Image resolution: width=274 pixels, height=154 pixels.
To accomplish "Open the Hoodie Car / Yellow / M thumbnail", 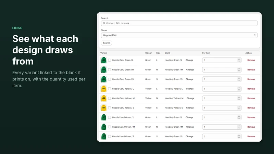I will tap(104, 98).
